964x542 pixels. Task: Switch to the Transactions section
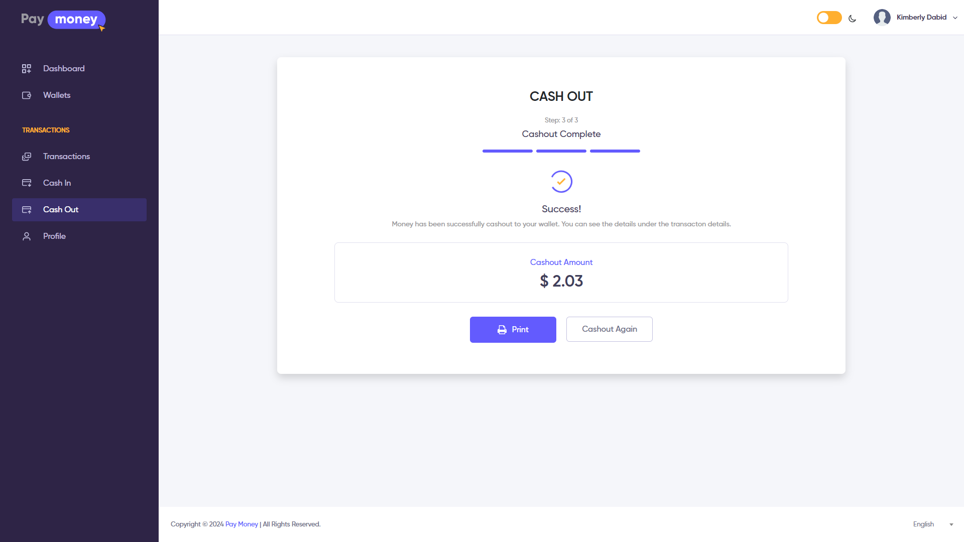(66, 156)
